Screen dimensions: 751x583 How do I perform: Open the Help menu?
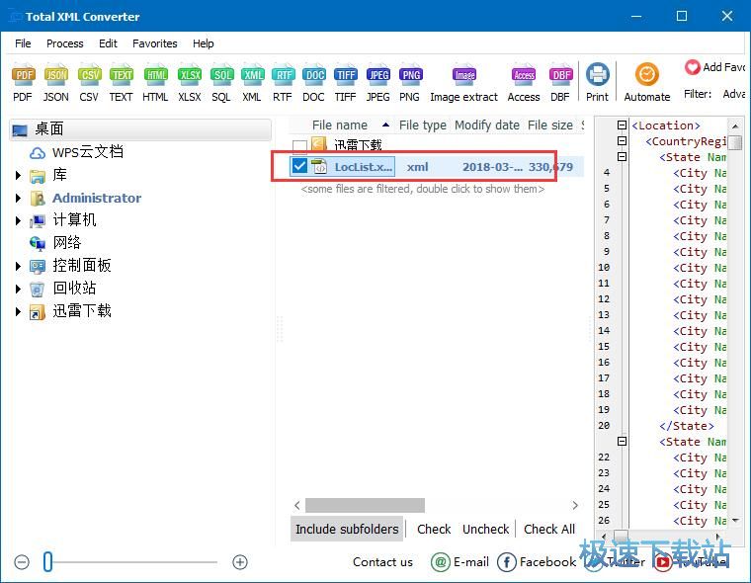point(204,43)
